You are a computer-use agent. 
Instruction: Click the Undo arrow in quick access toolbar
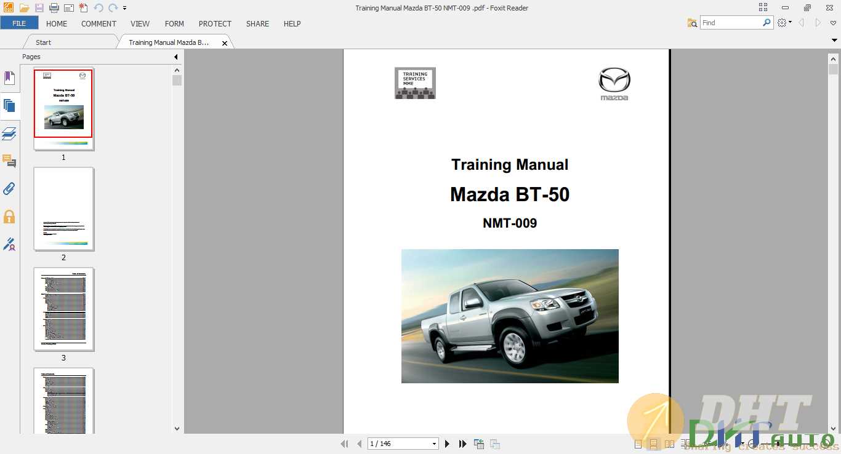pyautogui.click(x=99, y=8)
